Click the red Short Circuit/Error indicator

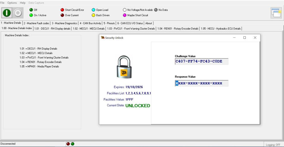[62, 10]
